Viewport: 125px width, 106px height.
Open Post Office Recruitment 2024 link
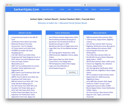[x=100, y=57]
